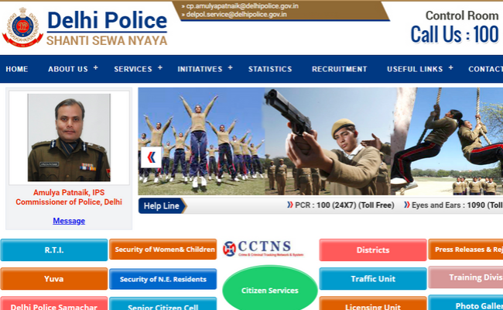Open Security of Women & Children

tap(163, 250)
